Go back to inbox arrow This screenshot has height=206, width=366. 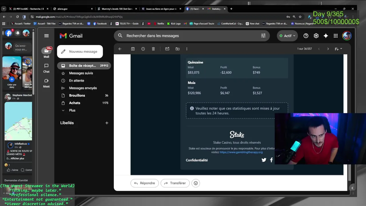pyautogui.click(x=120, y=49)
